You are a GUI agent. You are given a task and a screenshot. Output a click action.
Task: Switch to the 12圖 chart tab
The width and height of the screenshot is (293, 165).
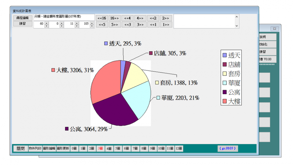(x=179, y=149)
